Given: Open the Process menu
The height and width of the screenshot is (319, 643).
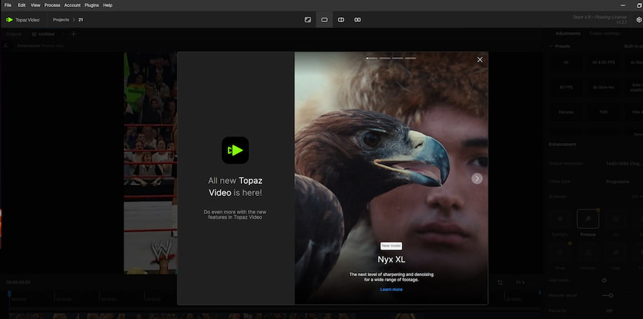Looking at the screenshot, I should [52, 5].
